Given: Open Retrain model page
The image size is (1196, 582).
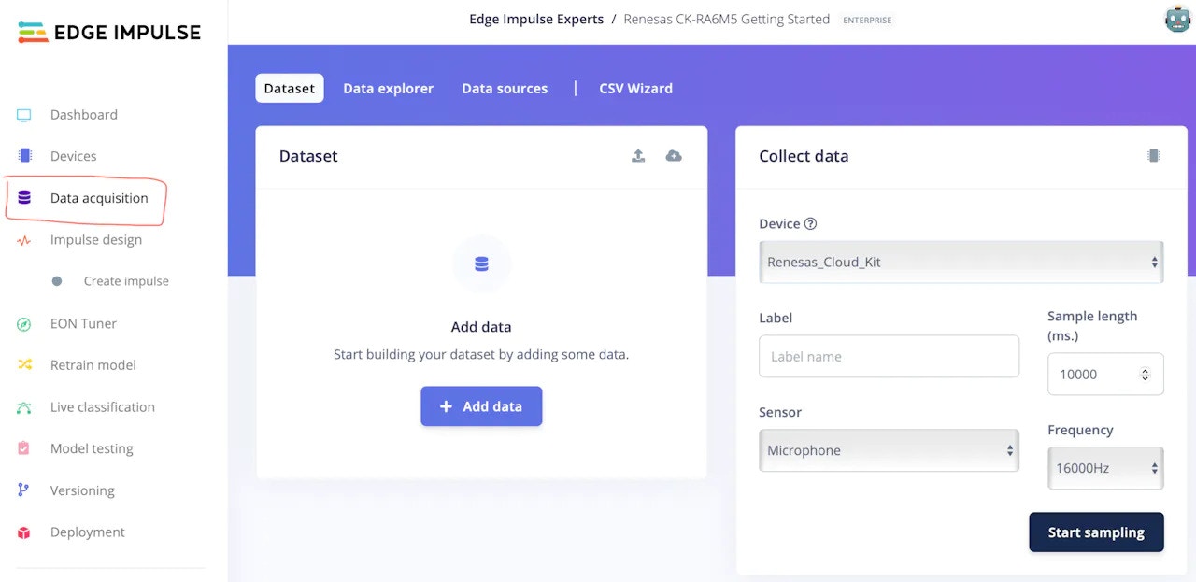Looking at the screenshot, I should [93, 365].
